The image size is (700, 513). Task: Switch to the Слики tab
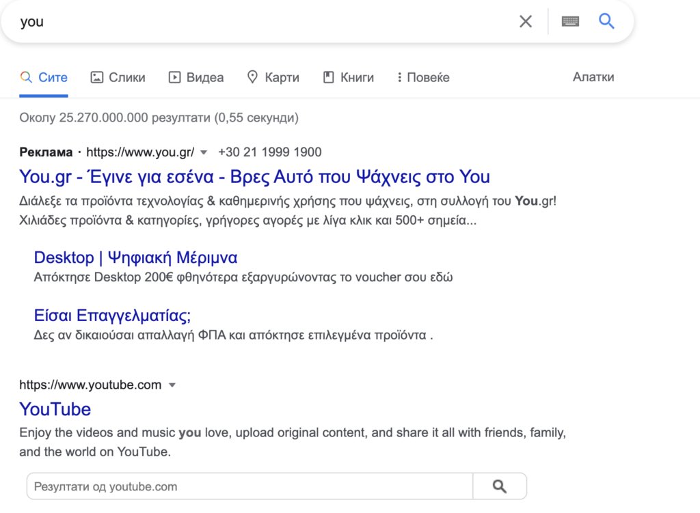point(118,78)
